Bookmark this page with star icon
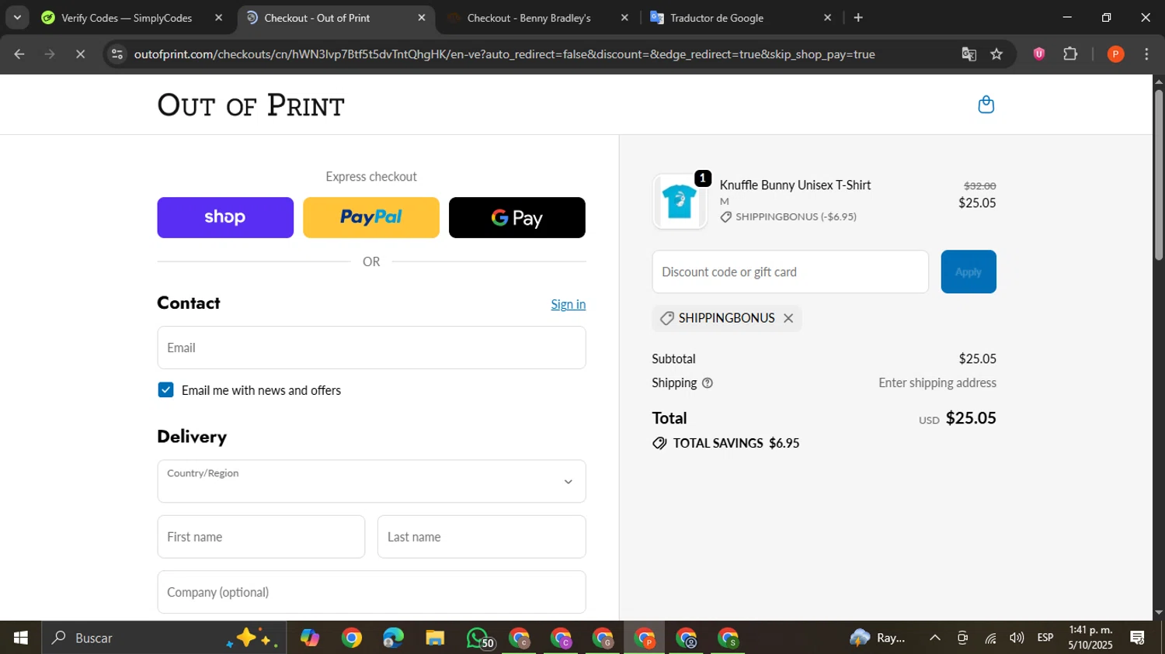The image size is (1165, 654). click(996, 54)
